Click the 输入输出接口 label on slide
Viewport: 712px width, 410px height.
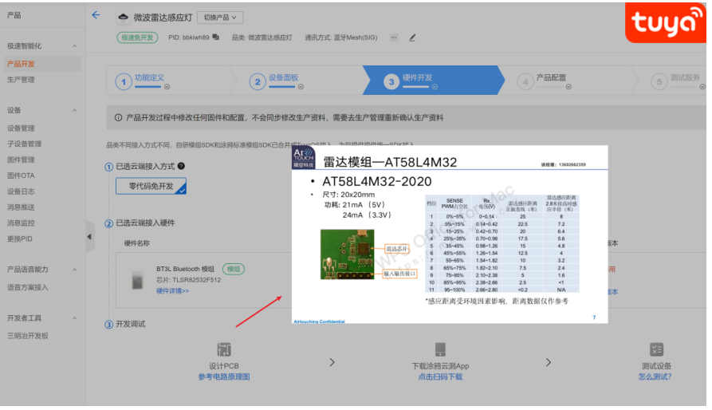(x=399, y=274)
